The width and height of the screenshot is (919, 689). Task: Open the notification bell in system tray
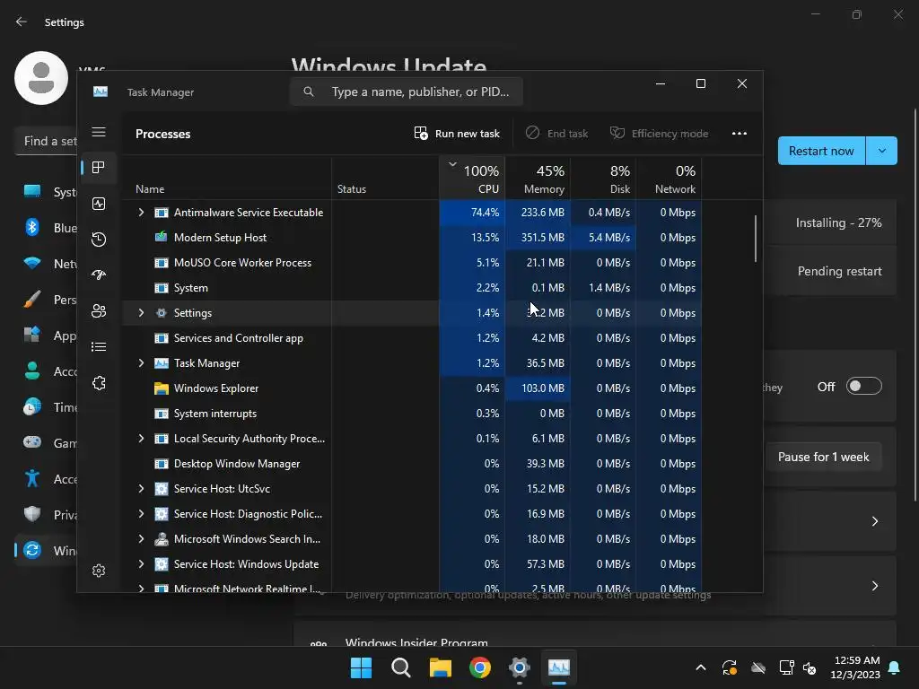(x=895, y=667)
